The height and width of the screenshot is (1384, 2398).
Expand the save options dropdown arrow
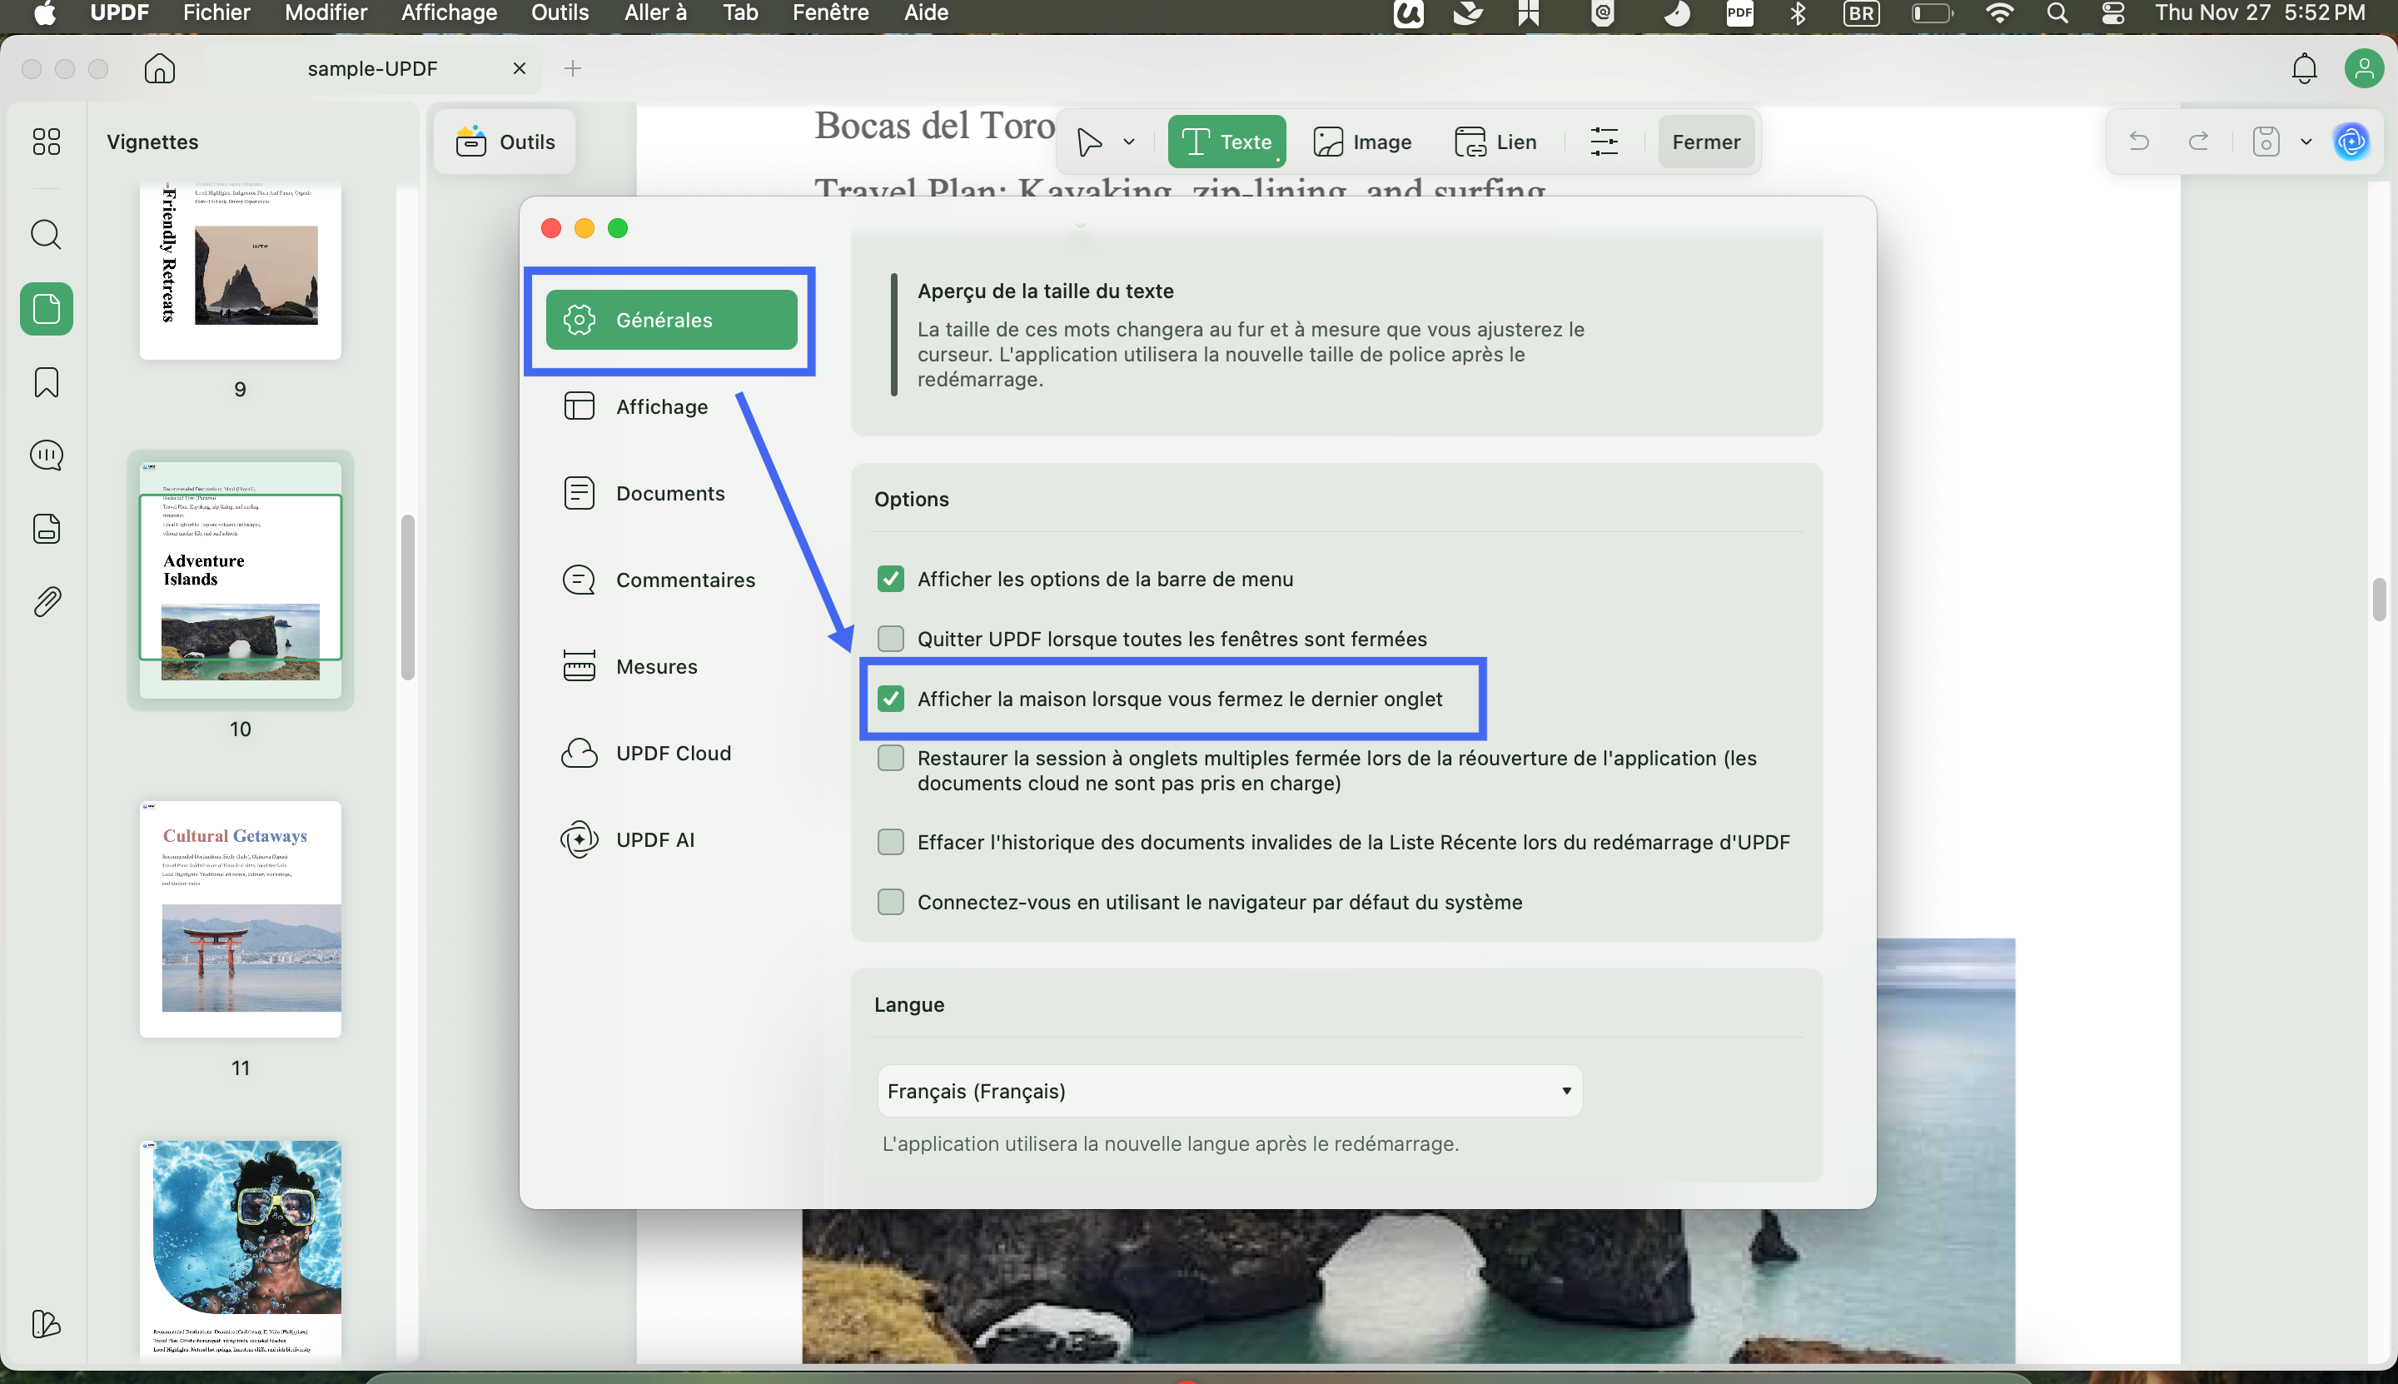pos(2306,142)
